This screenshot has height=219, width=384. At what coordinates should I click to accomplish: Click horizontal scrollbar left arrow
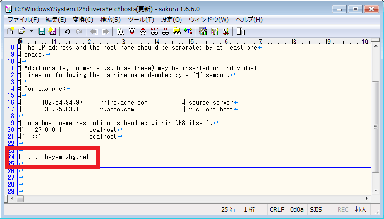[12, 198]
